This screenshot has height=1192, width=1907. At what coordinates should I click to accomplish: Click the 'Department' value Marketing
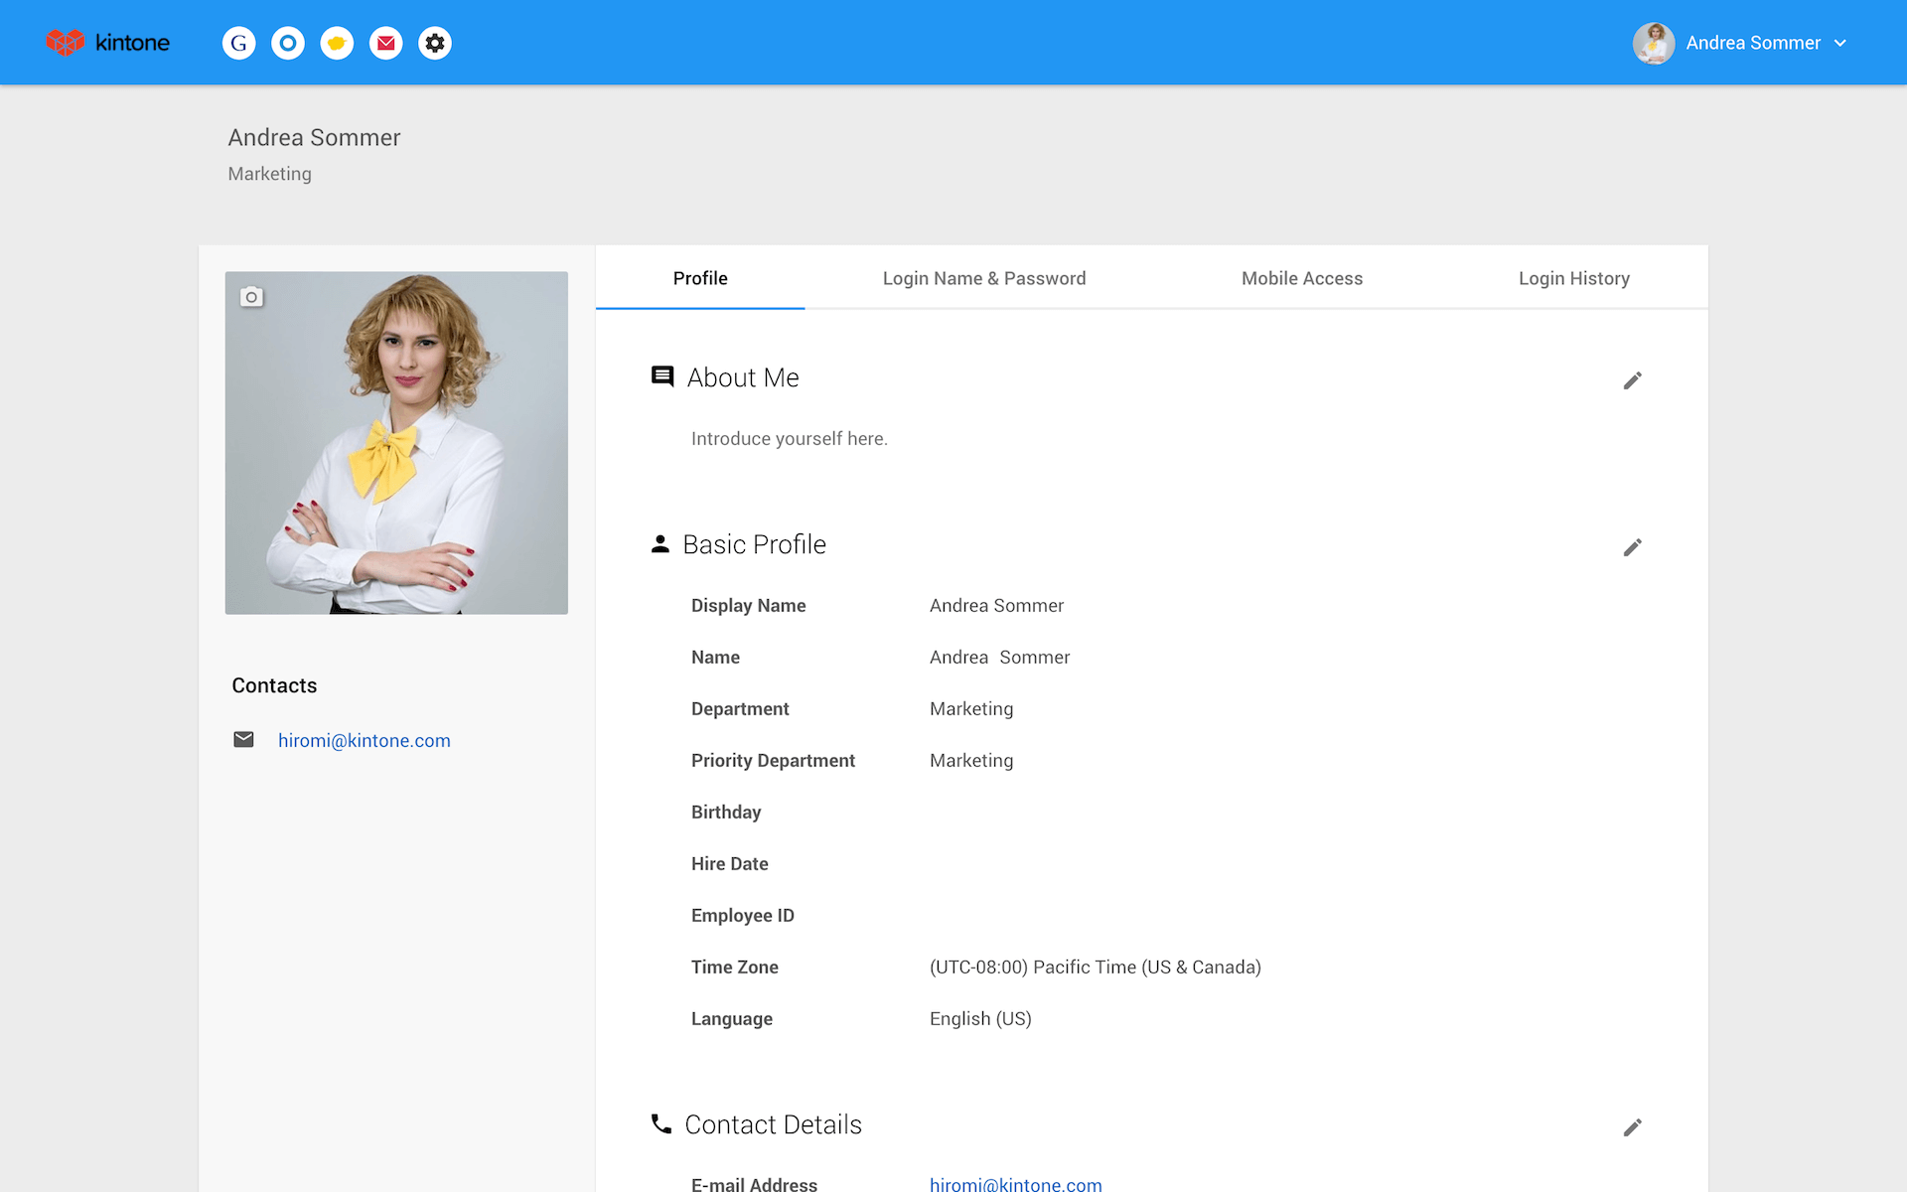pyautogui.click(x=971, y=708)
